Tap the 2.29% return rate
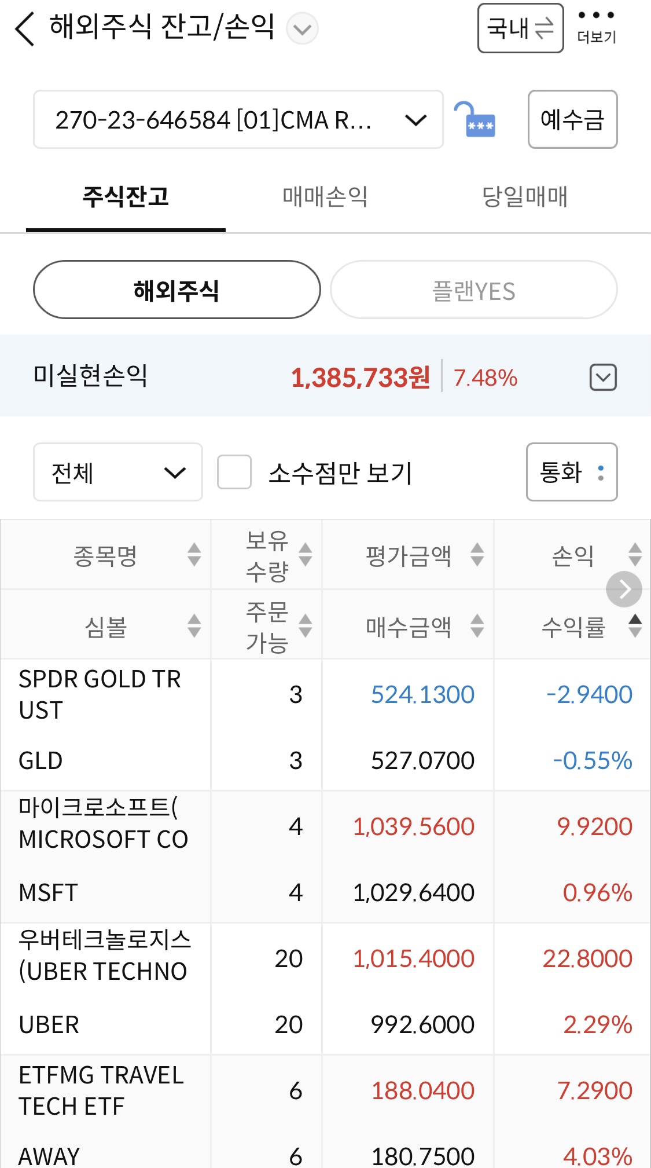Screen dimensions: 651x1168 click(598, 1024)
